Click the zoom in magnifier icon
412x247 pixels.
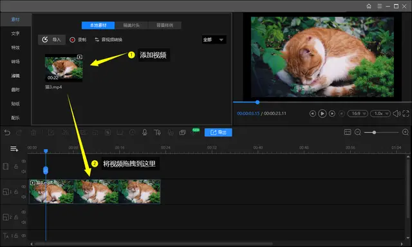coord(406,133)
